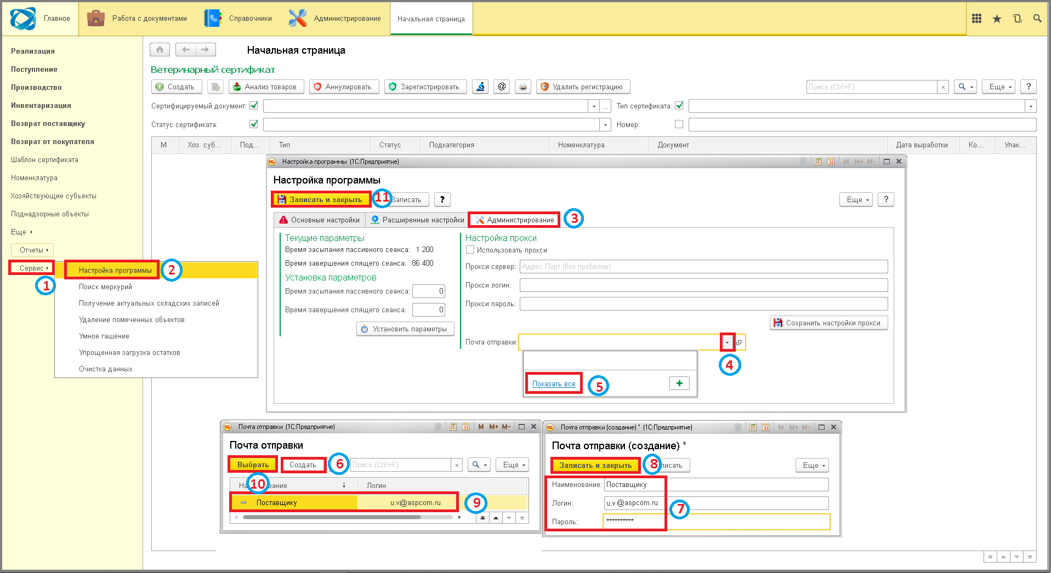The width and height of the screenshot is (1051, 573).
Task: Select 'Поиск меркурий' menu entry
Action: [105, 286]
